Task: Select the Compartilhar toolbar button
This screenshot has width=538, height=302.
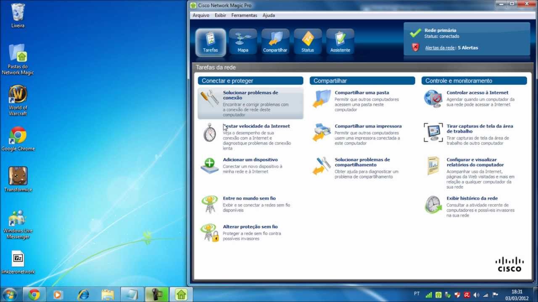Action: point(275,42)
